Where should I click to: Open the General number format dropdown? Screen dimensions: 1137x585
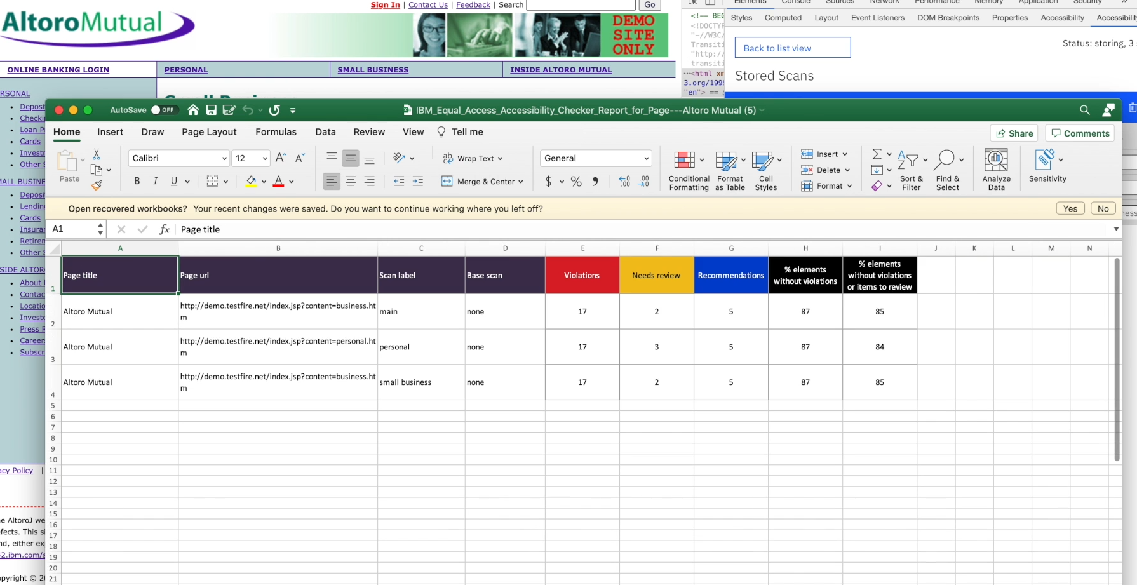[x=647, y=158]
